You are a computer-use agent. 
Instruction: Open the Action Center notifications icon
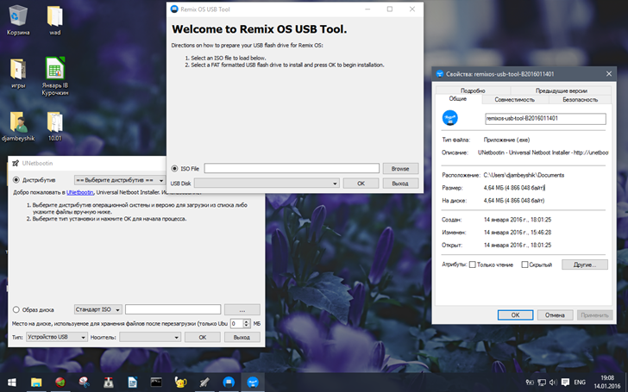click(565, 383)
